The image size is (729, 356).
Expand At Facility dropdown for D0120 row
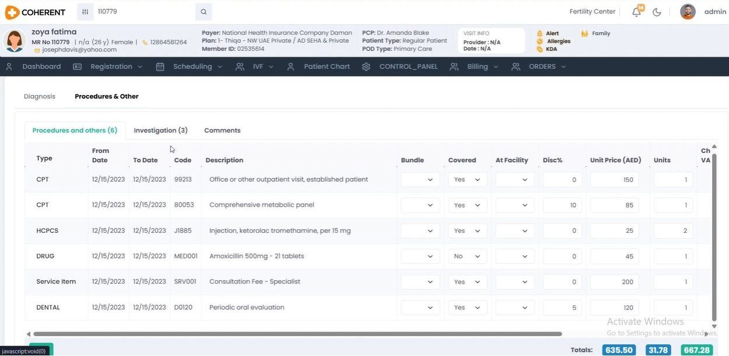[x=514, y=308]
